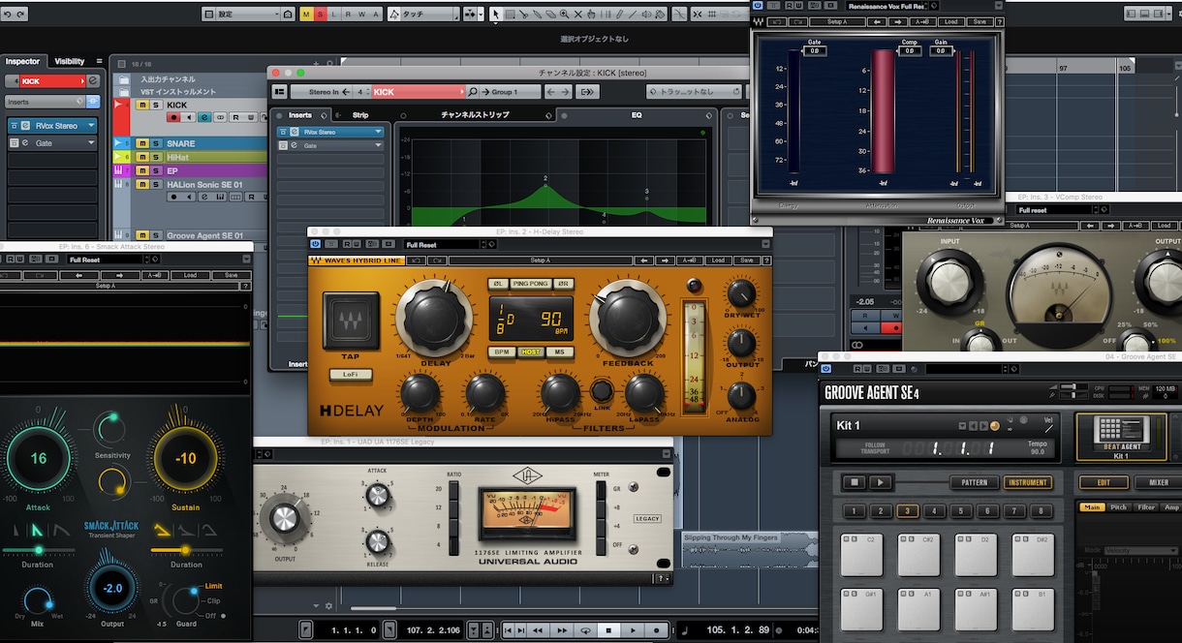Select the object selection arrow tool
This screenshot has width=1182, height=643.
point(495,14)
